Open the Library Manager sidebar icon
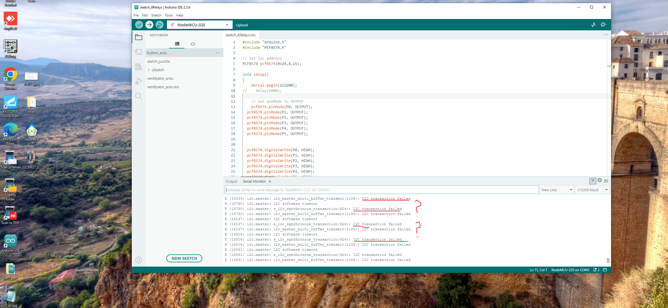The height and width of the screenshot is (308, 668). click(139, 67)
